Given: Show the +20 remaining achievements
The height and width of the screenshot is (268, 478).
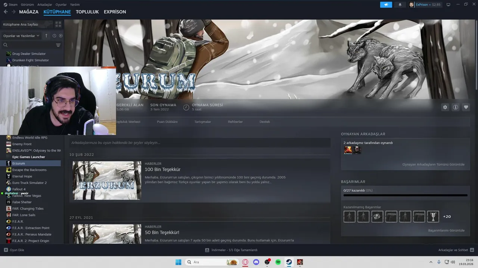Looking at the screenshot, I should coord(447,217).
